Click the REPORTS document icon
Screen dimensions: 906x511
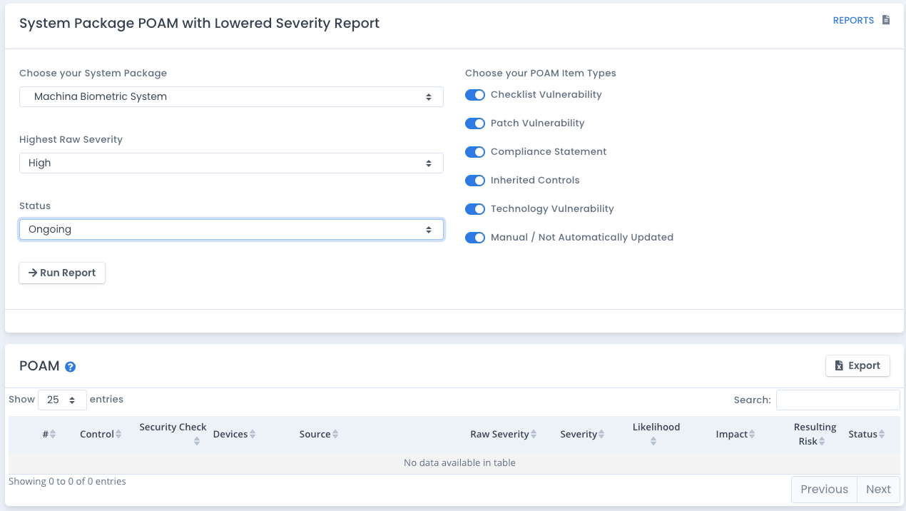[886, 20]
